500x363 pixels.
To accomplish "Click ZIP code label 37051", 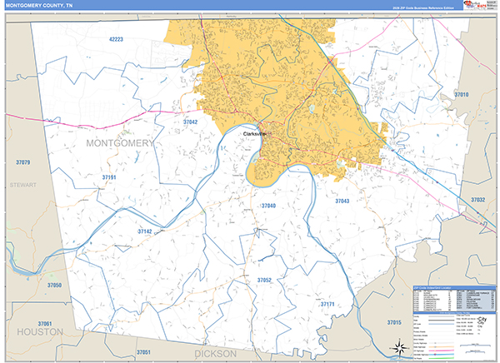I will (143, 352).
